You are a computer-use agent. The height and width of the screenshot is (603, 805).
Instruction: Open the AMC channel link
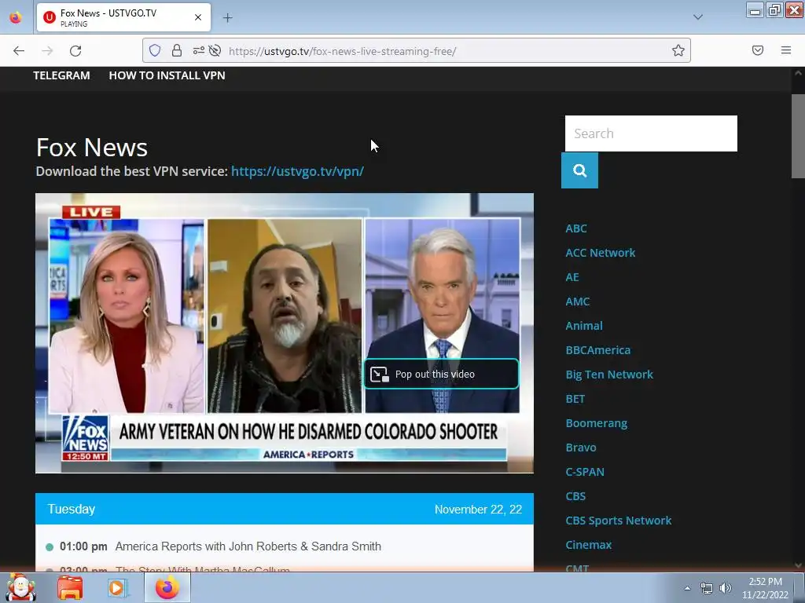(x=578, y=301)
